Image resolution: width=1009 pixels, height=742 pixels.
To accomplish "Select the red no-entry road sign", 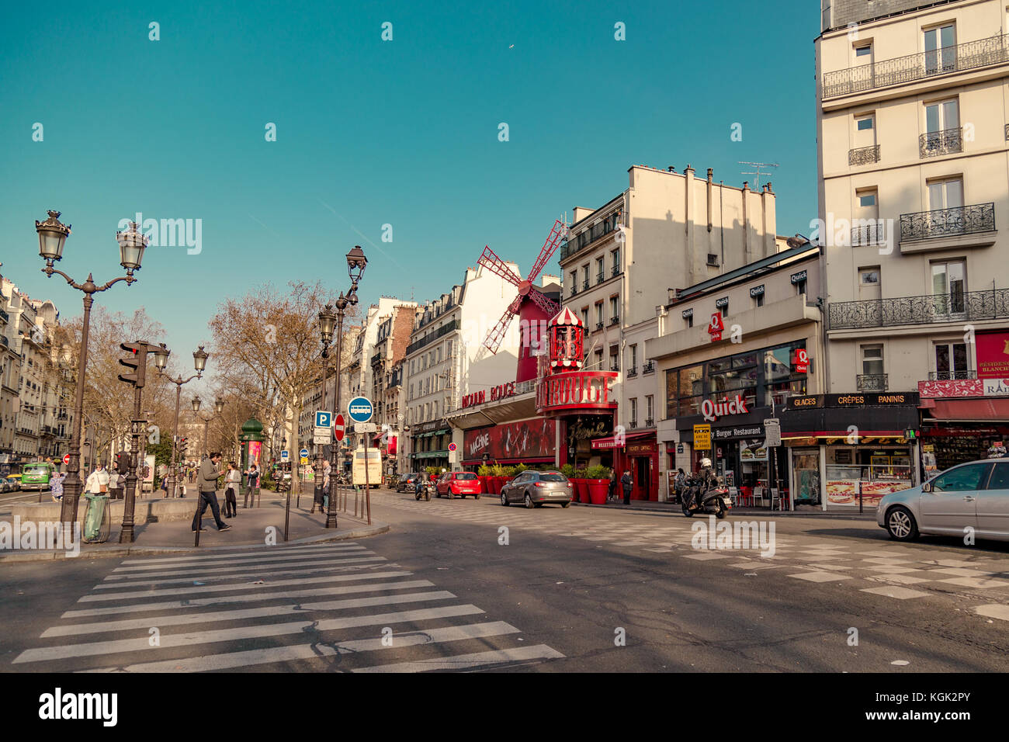I will [338, 428].
